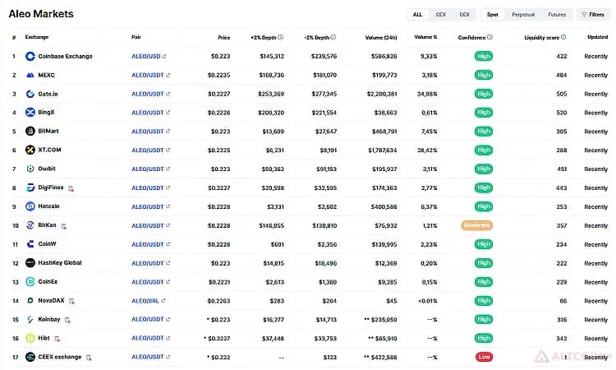616x370 pixels.
Task: Click the Low confidence badge for CEEX
Action: pos(484,357)
